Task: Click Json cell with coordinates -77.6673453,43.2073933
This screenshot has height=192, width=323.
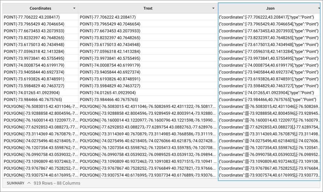Action: pos(269,31)
